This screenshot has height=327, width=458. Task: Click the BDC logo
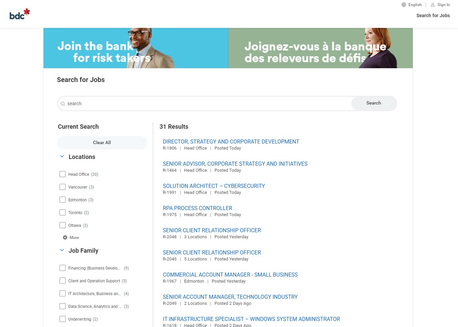(20, 14)
